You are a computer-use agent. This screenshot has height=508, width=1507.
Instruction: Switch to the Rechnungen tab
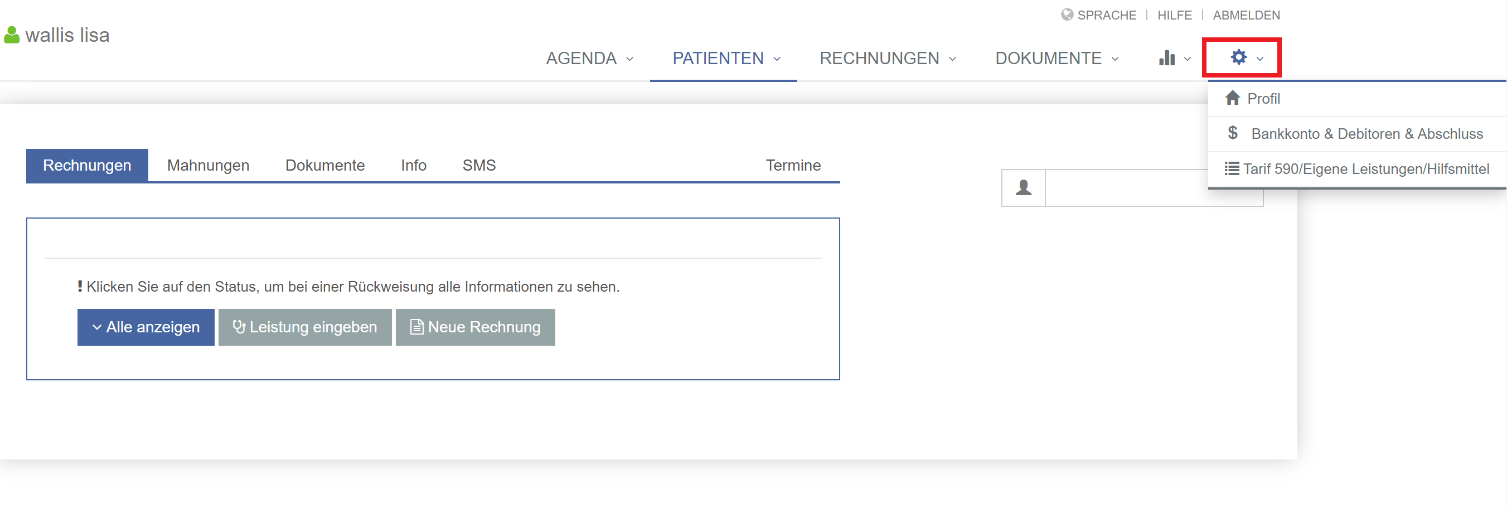pos(87,166)
